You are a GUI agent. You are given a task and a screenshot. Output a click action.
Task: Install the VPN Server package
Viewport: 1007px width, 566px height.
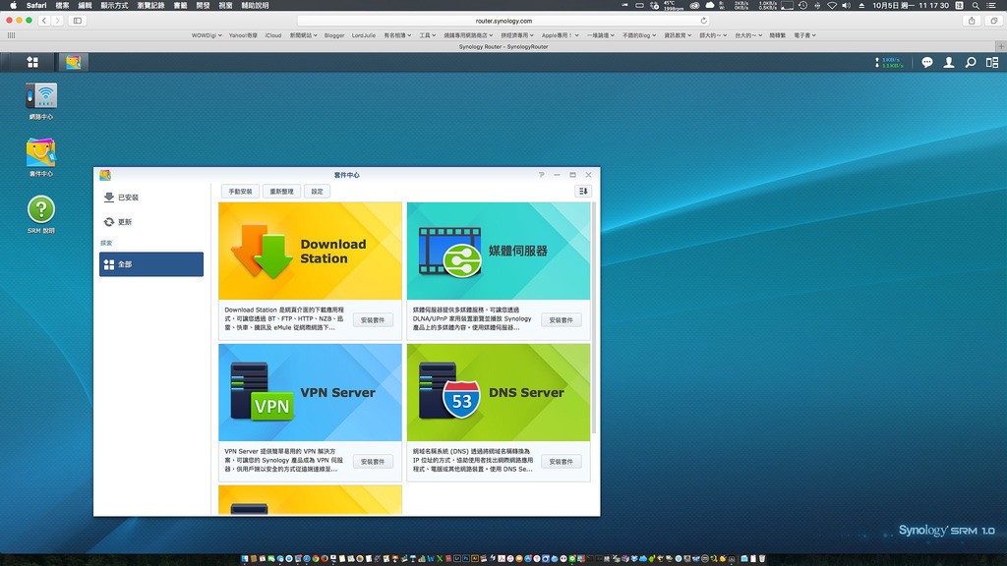[x=373, y=462]
